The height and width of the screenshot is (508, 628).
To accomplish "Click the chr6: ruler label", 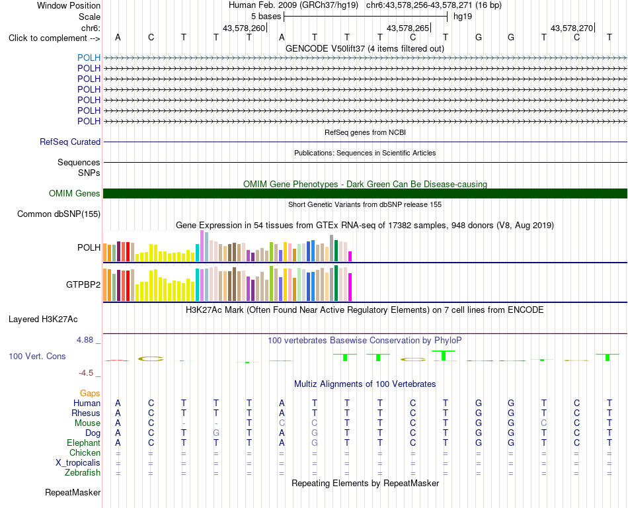I will pos(91,28).
